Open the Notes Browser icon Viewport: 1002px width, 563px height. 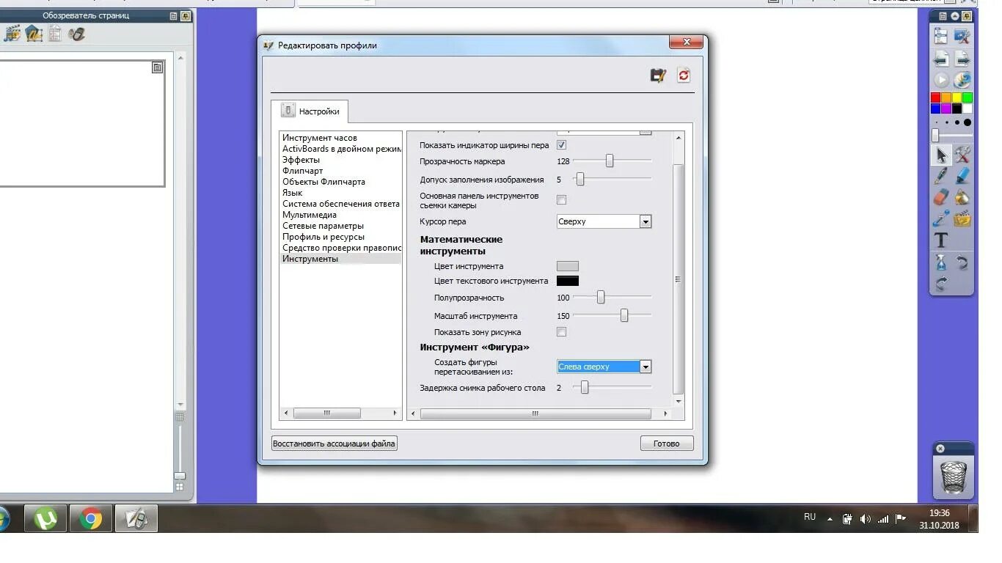click(55, 33)
